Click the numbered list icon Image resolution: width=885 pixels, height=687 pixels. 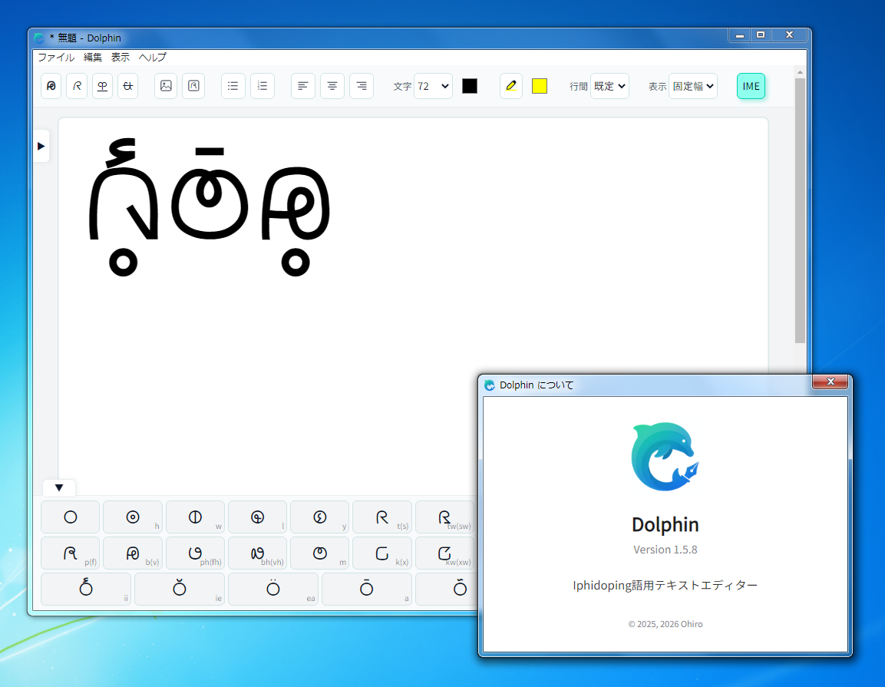tap(263, 86)
